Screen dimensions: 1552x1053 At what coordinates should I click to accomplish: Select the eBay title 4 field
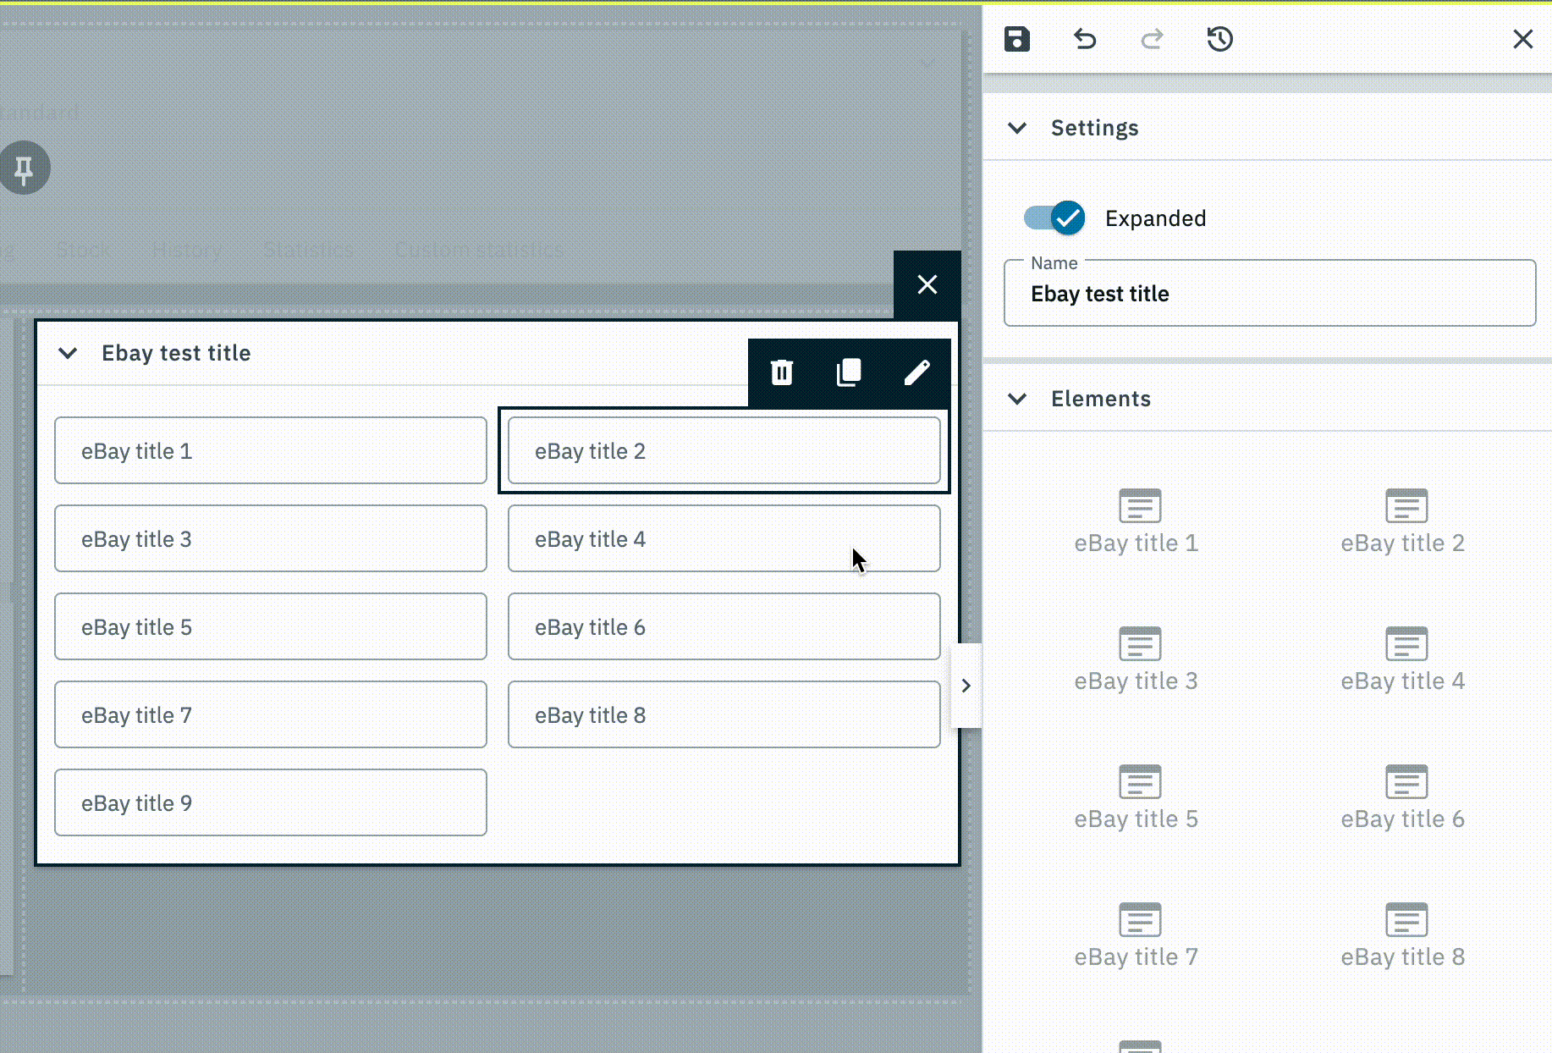[724, 538]
